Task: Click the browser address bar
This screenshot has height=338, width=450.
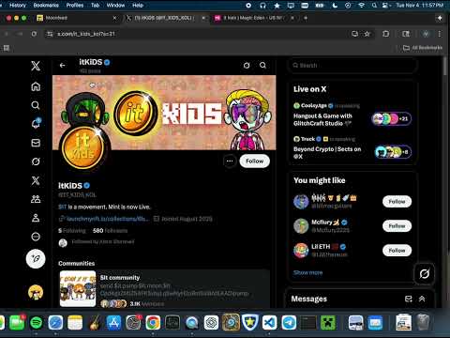Action: pos(200,34)
